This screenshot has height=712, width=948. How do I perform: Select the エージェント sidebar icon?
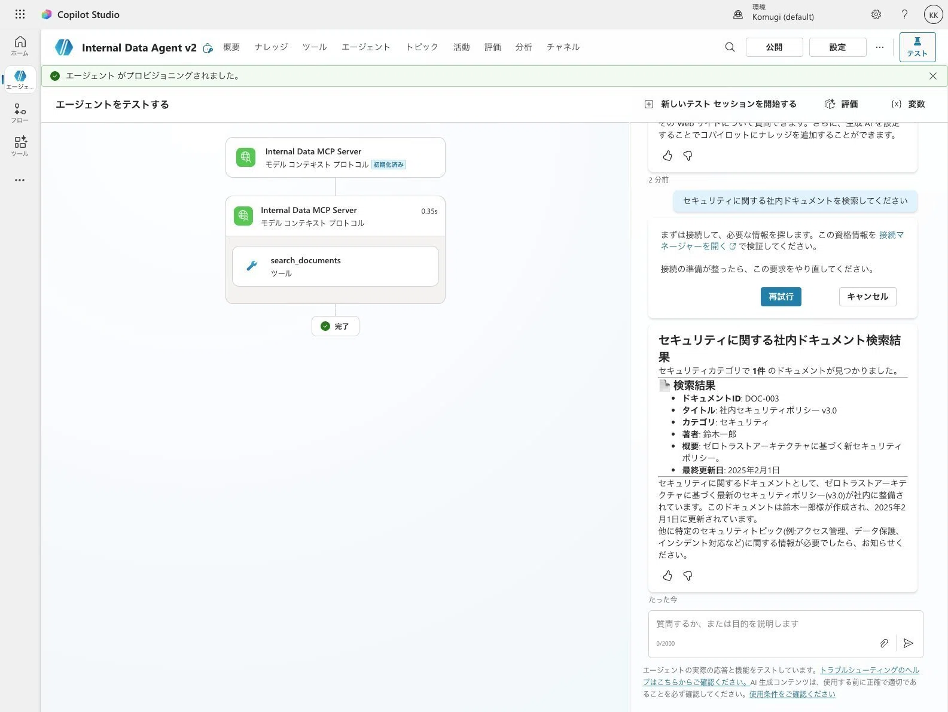(20, 79)
